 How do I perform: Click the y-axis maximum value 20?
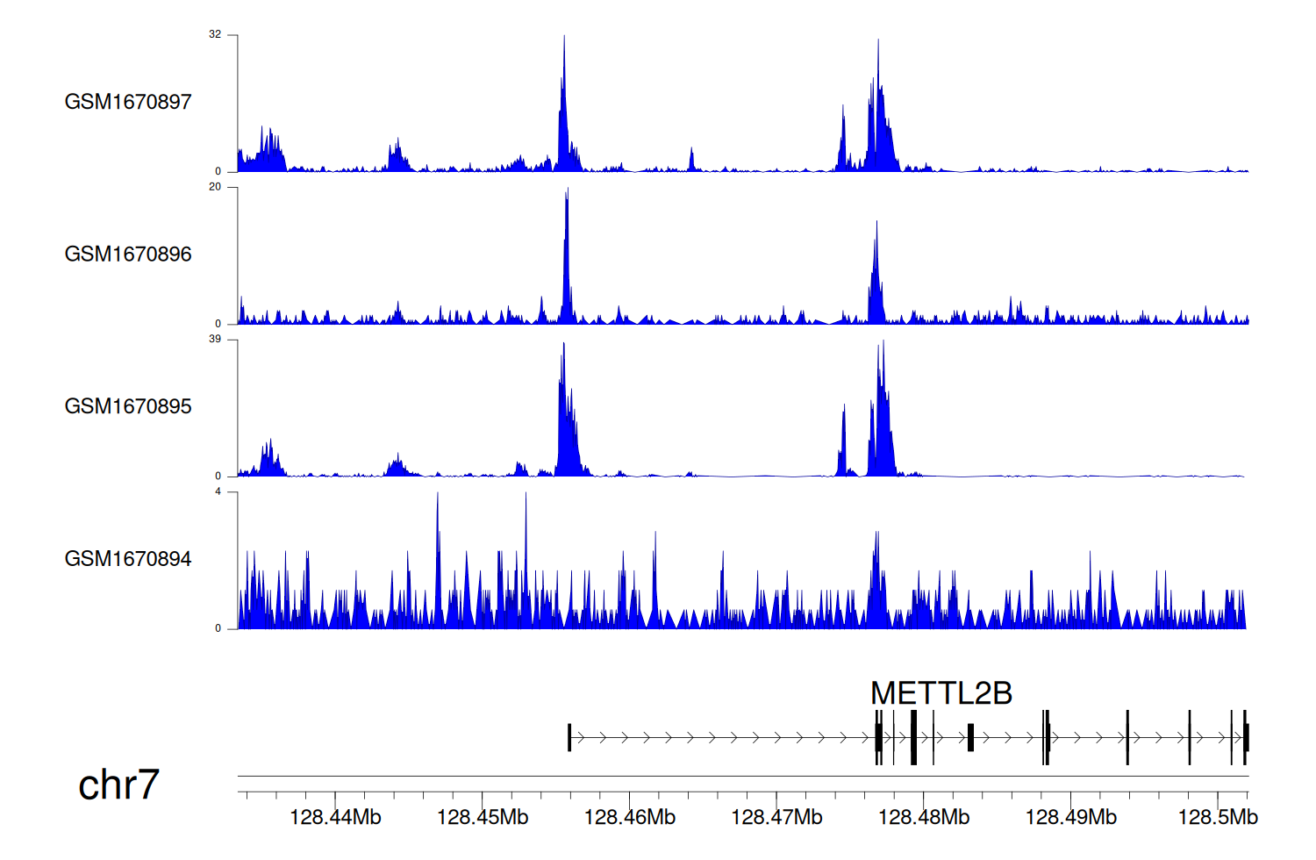pyautogui.click(x=215, y=187)
